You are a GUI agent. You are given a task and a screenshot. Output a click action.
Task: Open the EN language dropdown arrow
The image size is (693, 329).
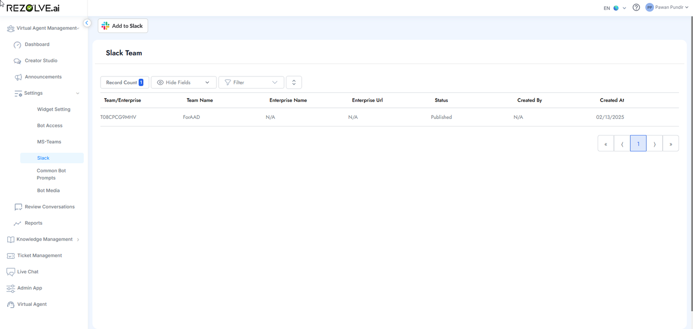(624, 8)
